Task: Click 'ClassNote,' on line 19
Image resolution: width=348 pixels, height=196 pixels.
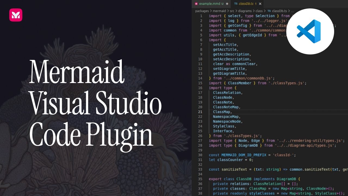Action: pyautogui.click(x=223, y=102)
